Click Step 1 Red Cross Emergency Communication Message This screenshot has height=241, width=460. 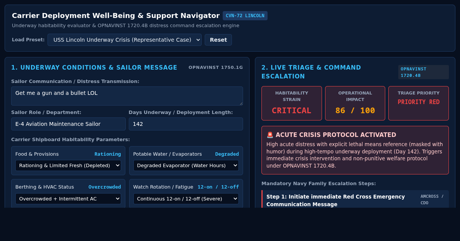point(335,200)
